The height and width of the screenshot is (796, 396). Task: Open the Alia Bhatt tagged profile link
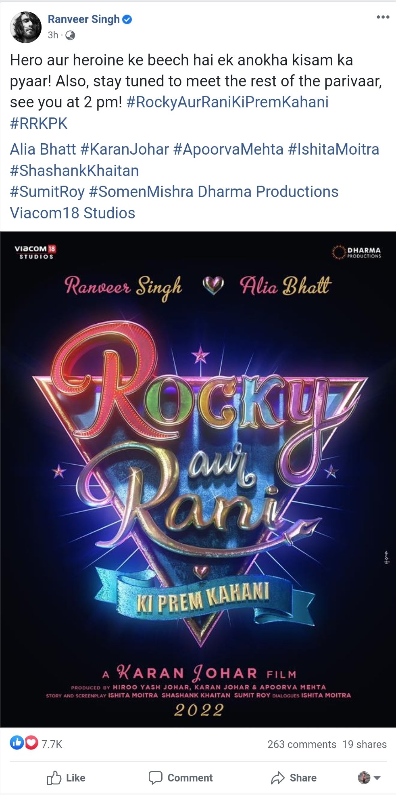coord(43,149)
